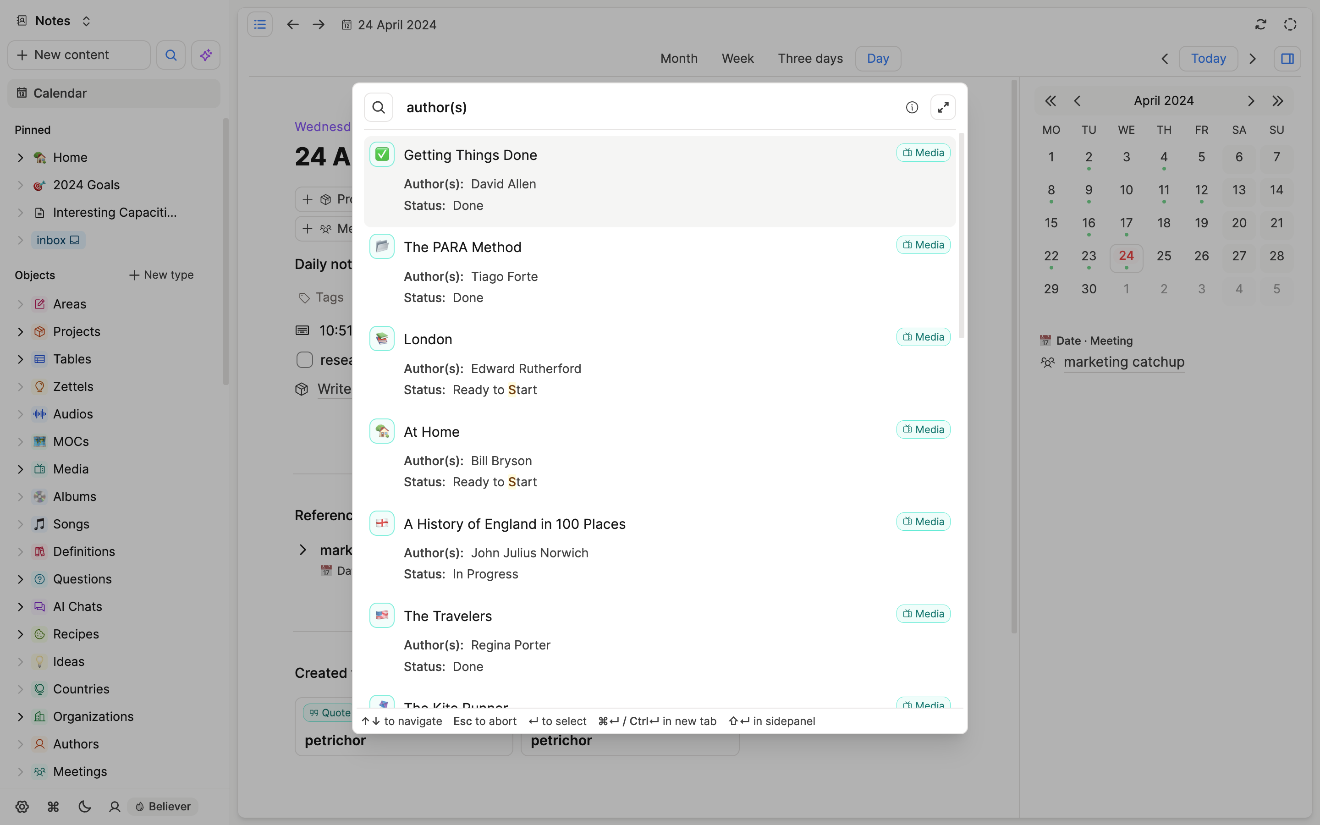Expand the Projects sidebar section
This screenshot has height=825, width=1320.
[x=21, y=331]
